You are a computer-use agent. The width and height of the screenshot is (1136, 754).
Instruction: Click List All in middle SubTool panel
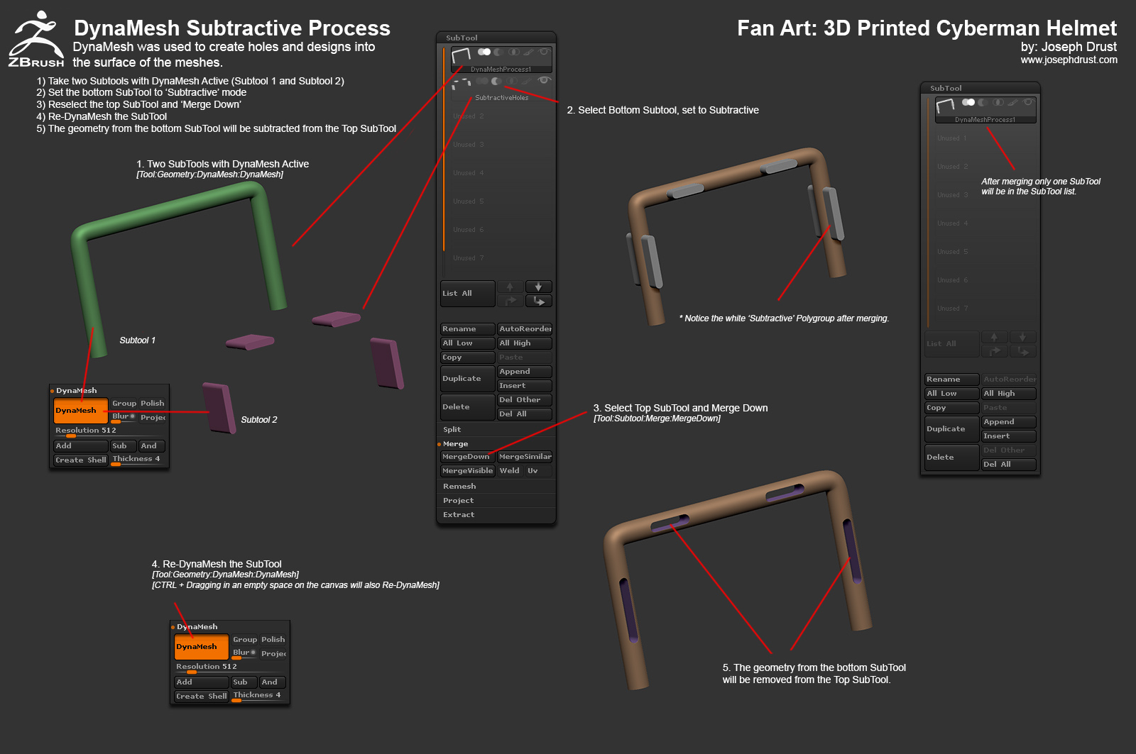click(468, 294)
